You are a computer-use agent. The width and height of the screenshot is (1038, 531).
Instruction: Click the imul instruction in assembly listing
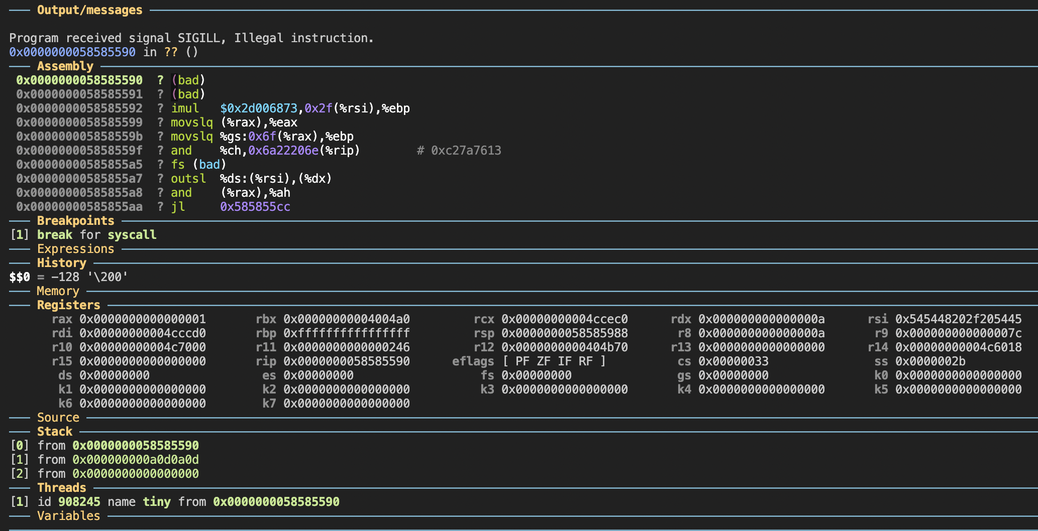pyautogui.click(x=185, y=108)
